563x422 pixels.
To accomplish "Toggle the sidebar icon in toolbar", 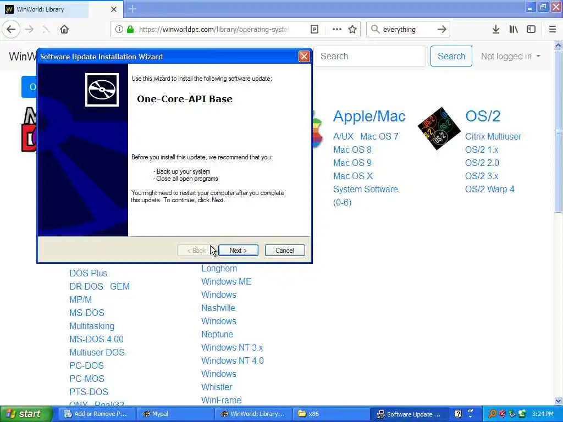I will (x=531, y=30).
